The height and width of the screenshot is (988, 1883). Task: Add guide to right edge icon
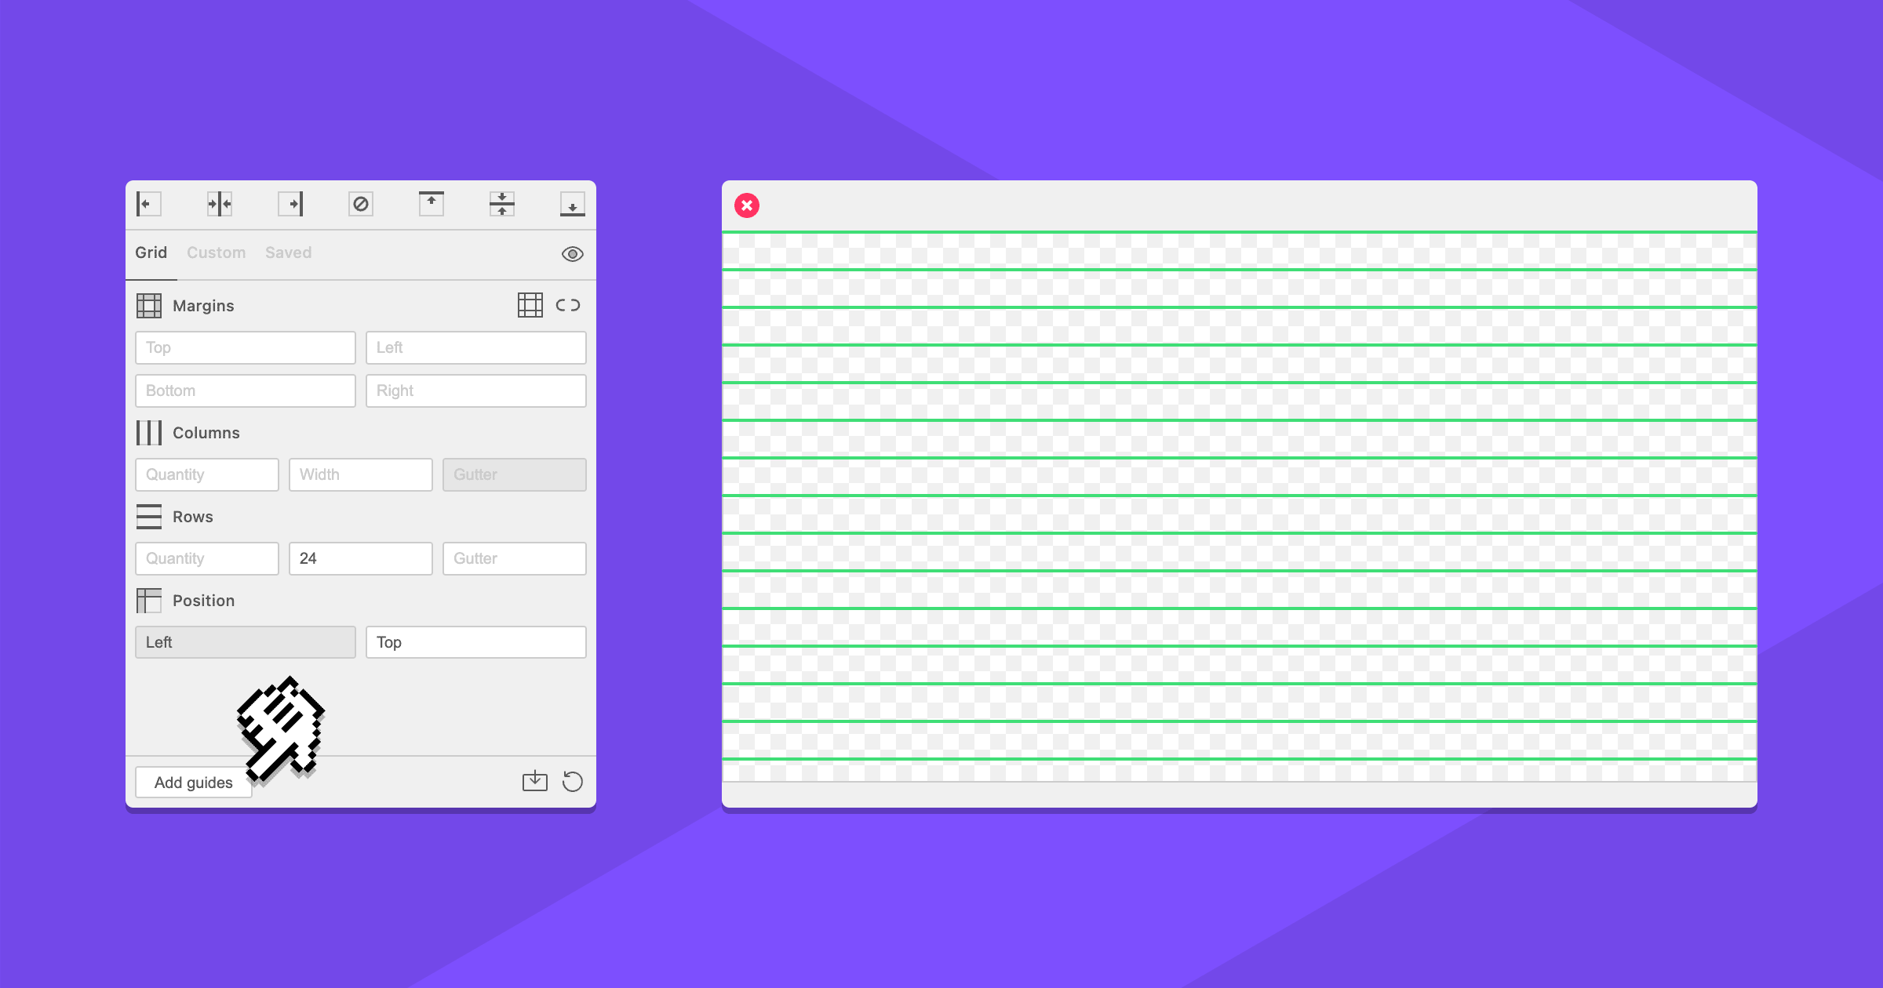click(x=290, y=204)
